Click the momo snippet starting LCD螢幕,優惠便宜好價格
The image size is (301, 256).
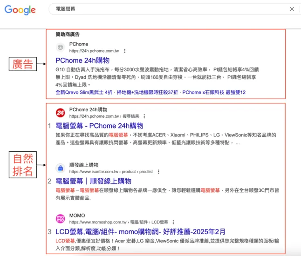pyautogui.click(x=167, y=245)
